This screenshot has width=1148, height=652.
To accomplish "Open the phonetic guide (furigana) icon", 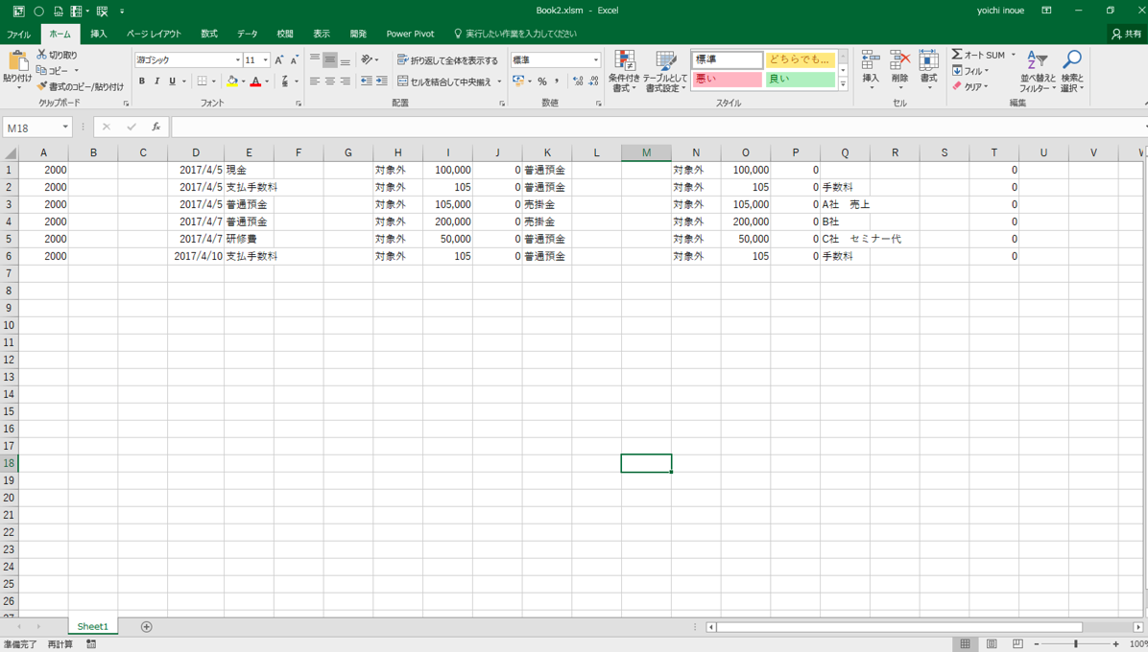I will [285, 81].
